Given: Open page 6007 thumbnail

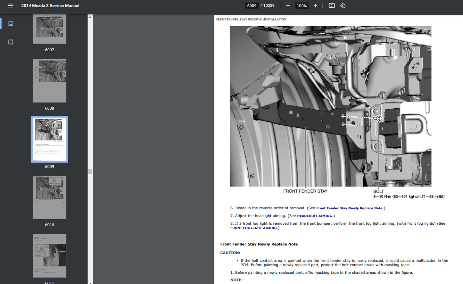Looking at the screenshot, I should click(50, 29).
